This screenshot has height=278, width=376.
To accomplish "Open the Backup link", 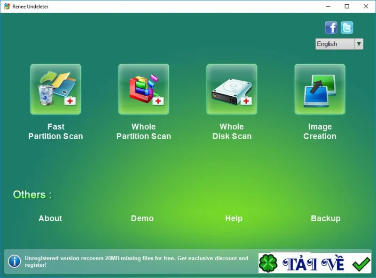I will tap(326, 218).
